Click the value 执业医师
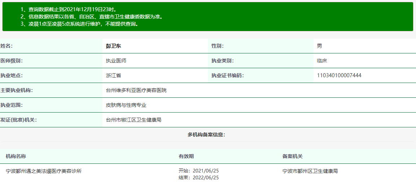416x184 pixels. tap(116, 61)
